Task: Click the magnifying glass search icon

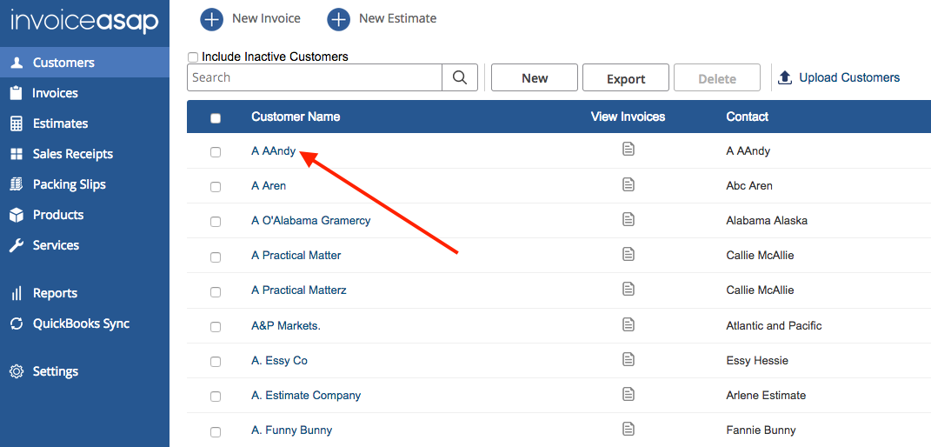Action: pos(460,77)
